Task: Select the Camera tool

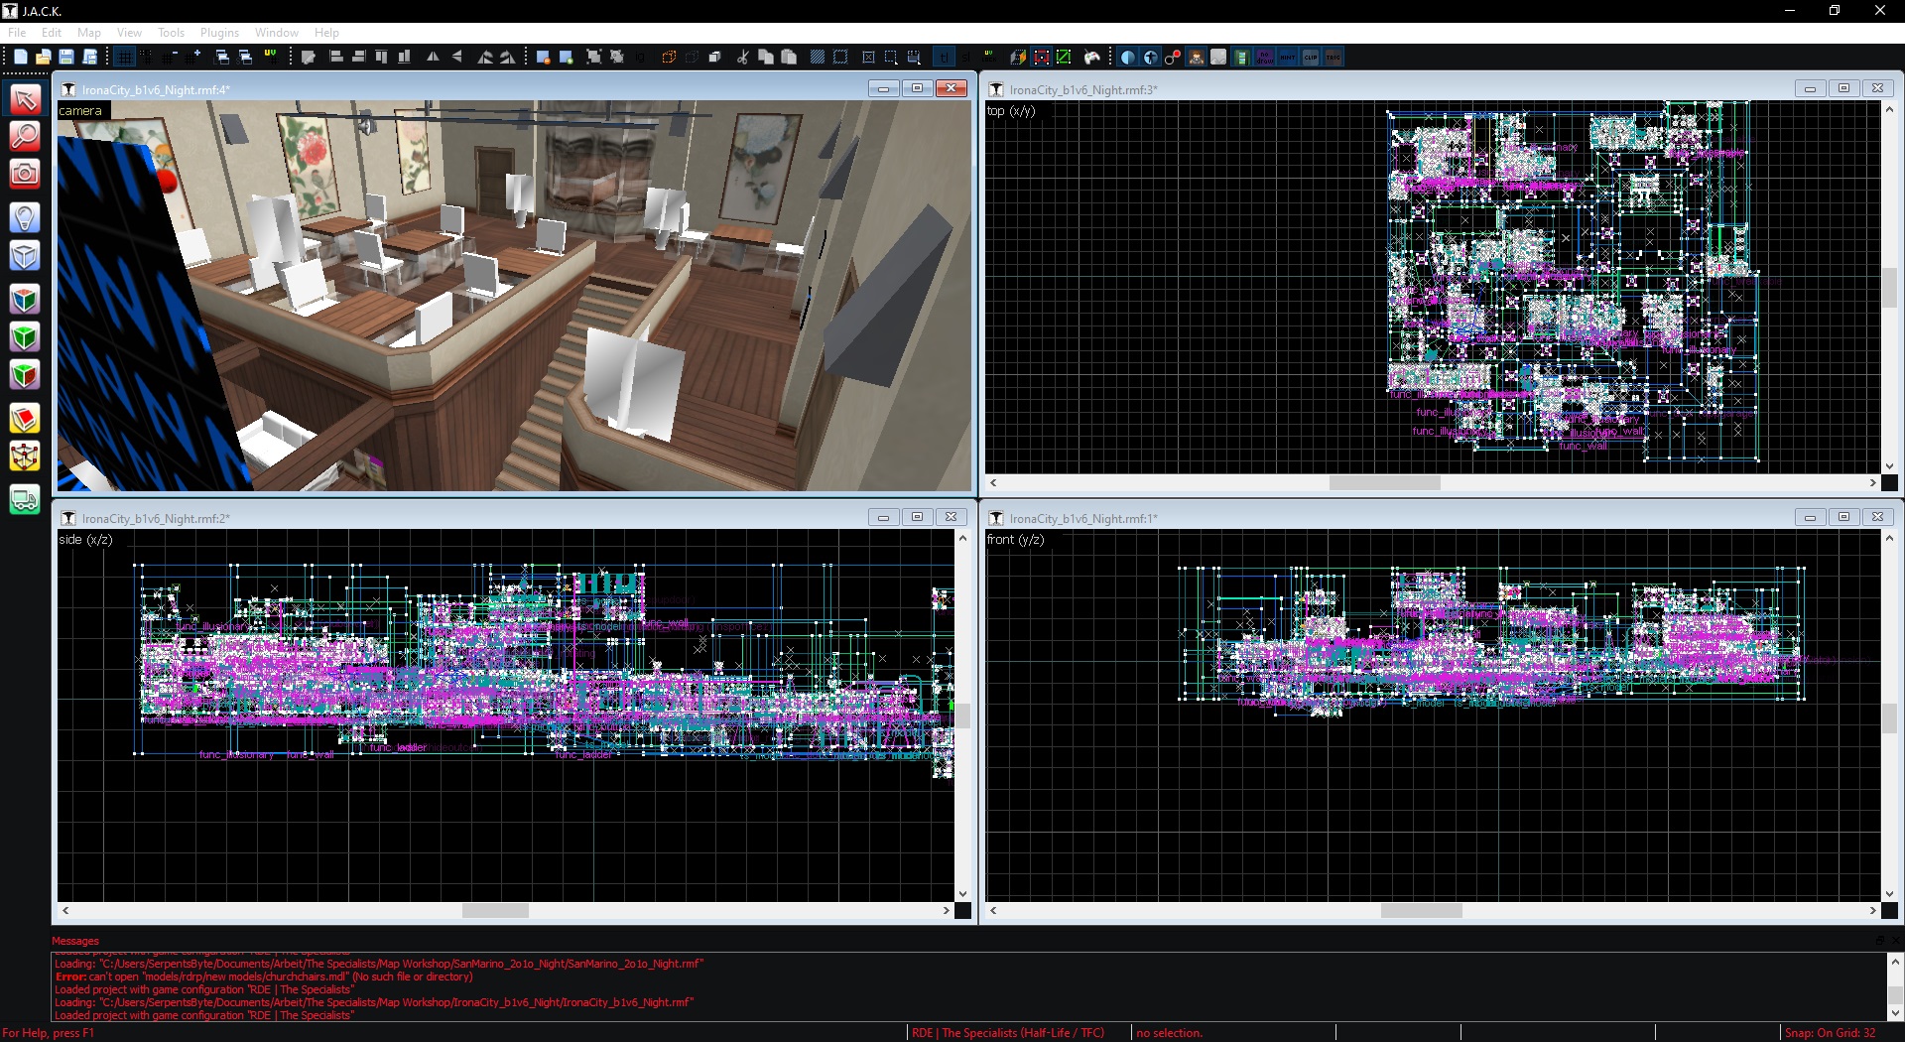Action: coord(25,175)
